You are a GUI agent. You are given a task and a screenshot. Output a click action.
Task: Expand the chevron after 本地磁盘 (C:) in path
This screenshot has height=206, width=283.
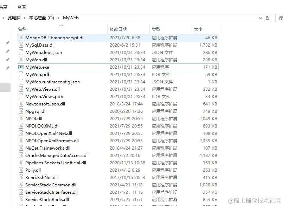(58, 18)
